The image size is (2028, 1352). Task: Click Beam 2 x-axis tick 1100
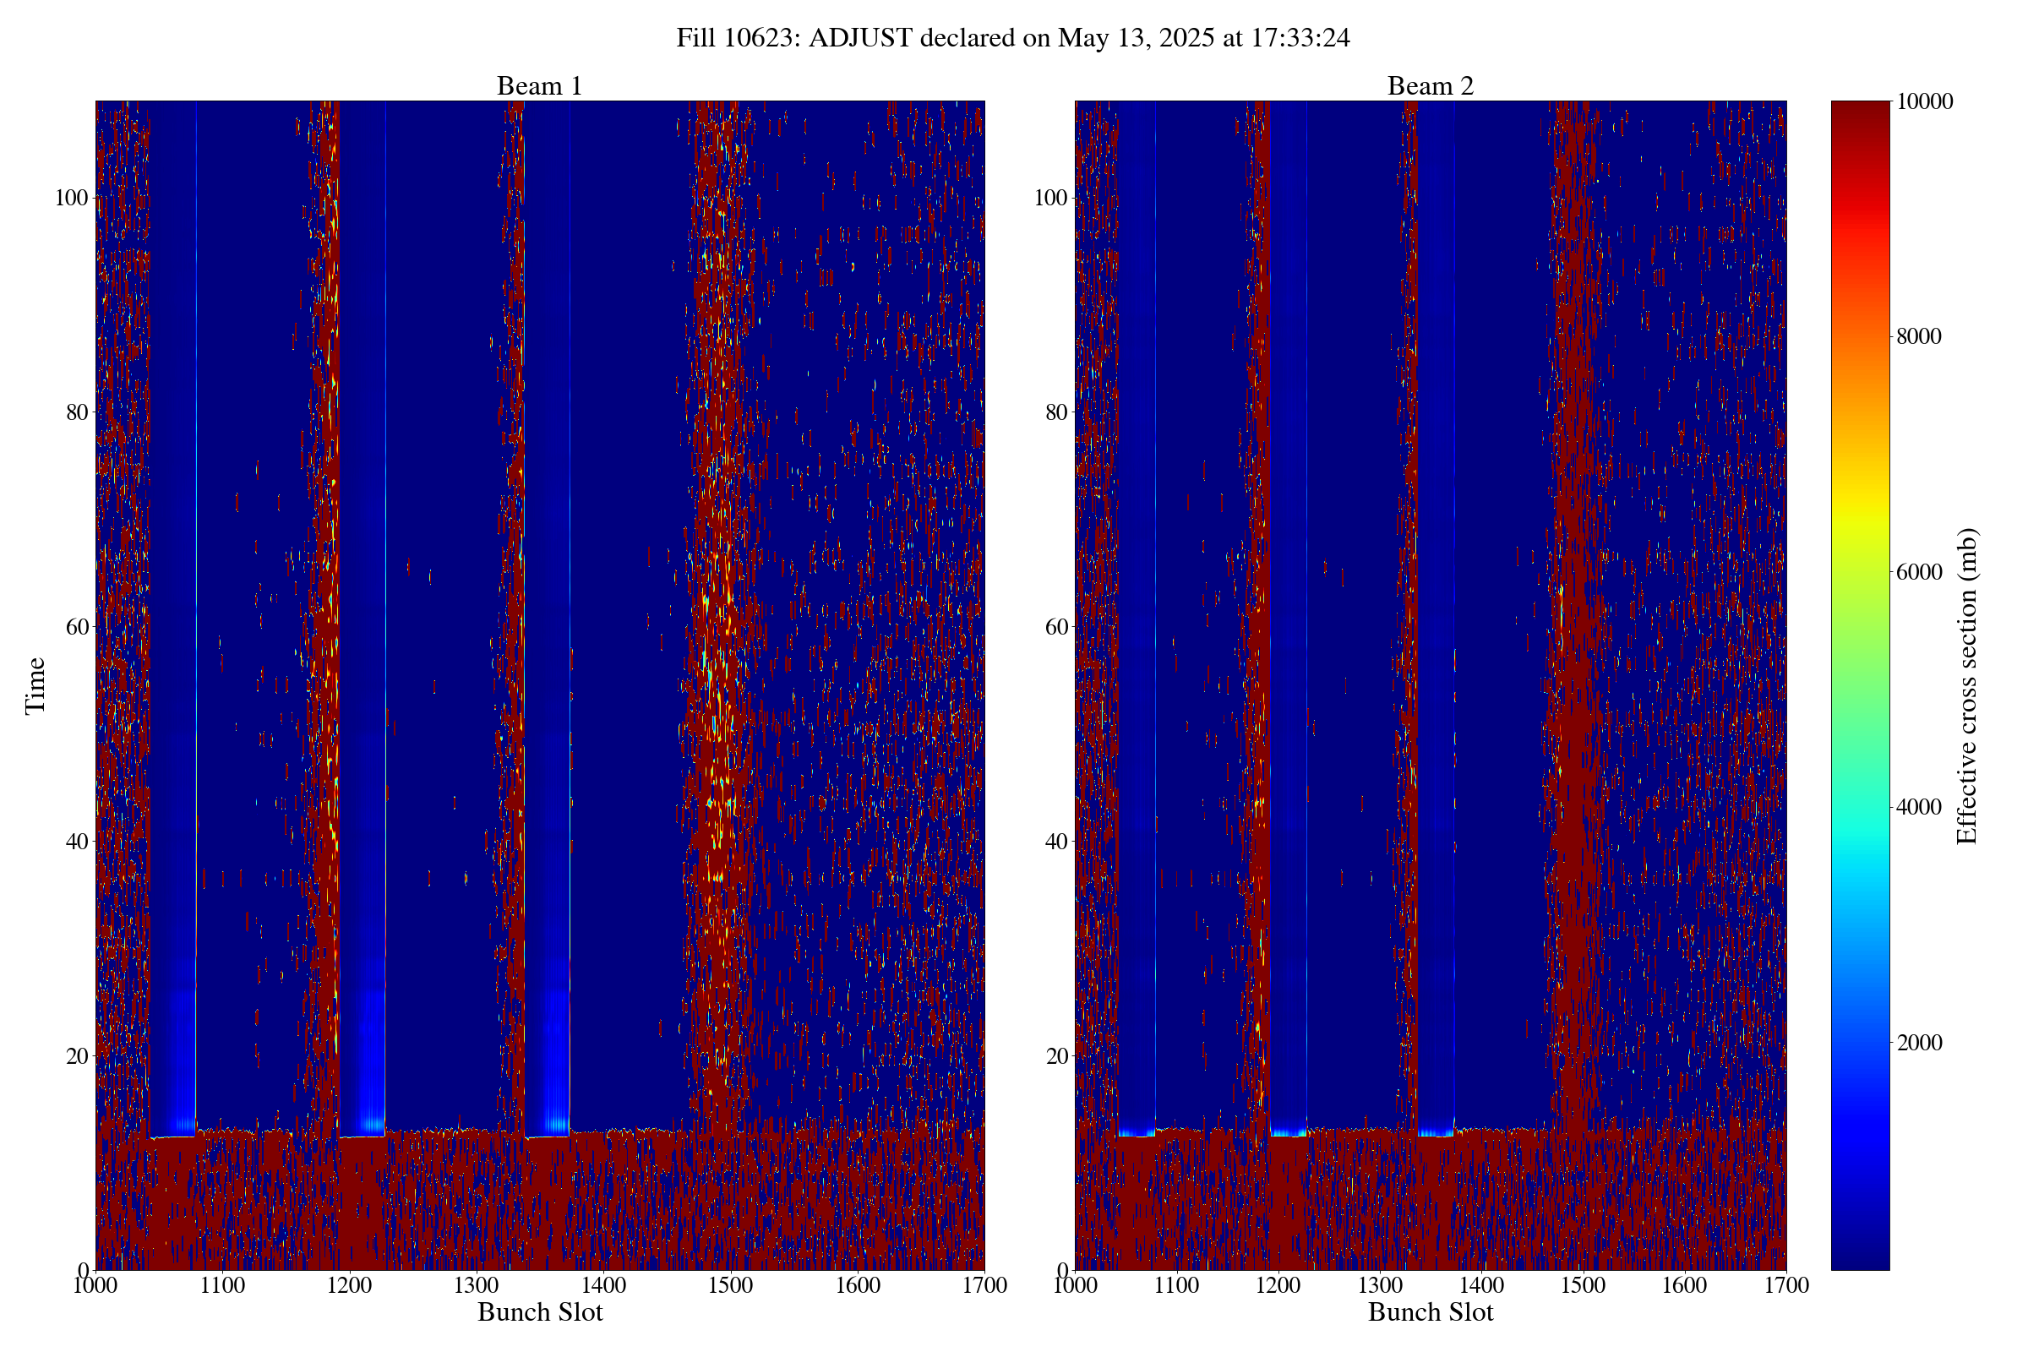(1176, 1285)
